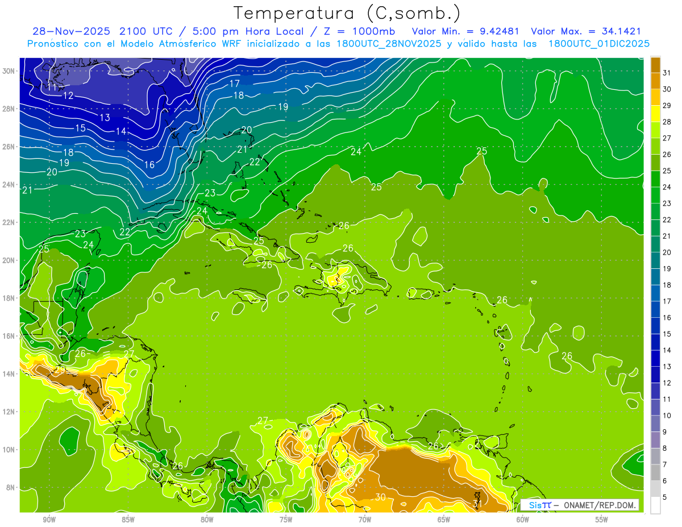Screen dimensions: 682x527
Task: Click the 'ONAMET/REP.DOM.' credit label
Action: click(x=599, y=505)
